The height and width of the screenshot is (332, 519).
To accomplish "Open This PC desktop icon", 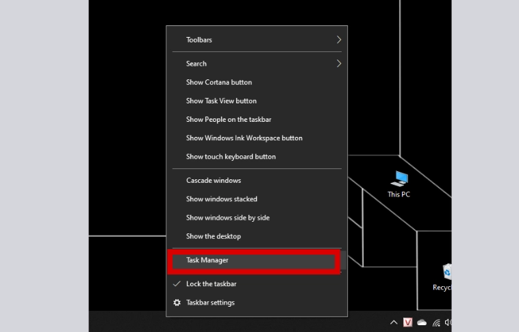I will 399,184.
